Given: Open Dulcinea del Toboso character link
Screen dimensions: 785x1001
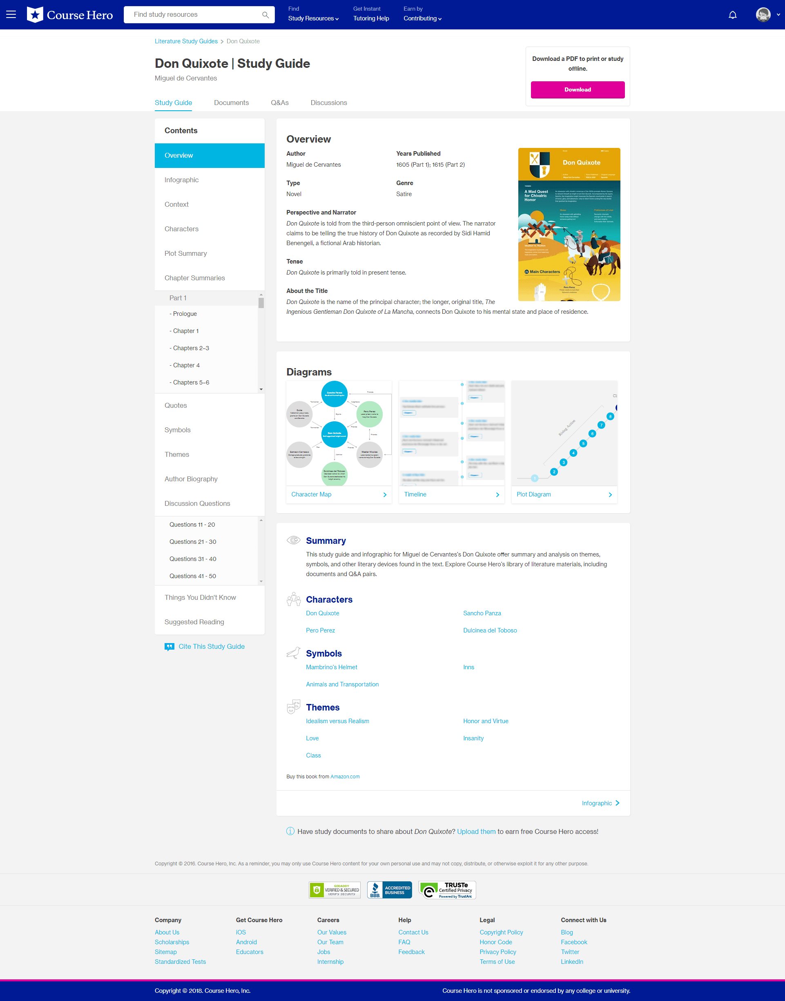Looking at the screenshot, I should pyautogui.click(x=490, y=630).
